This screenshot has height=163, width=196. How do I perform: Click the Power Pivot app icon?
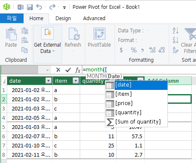[7, 7]
